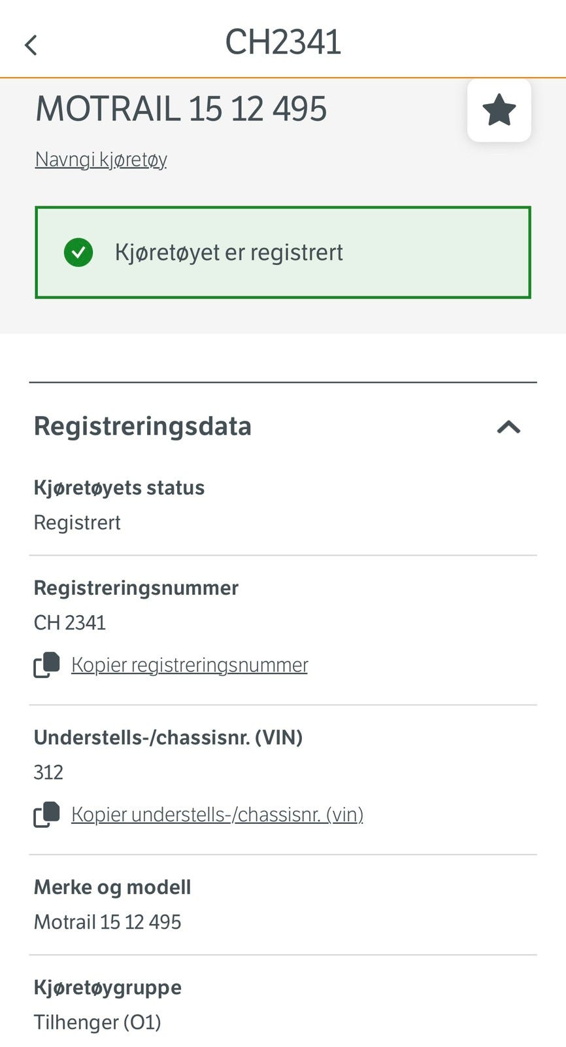Image resolution: width=566 pixels, height=1047 pixels.
Task: Tap the Kopier registreringsnummer link
Action: (x=189, y=665)
